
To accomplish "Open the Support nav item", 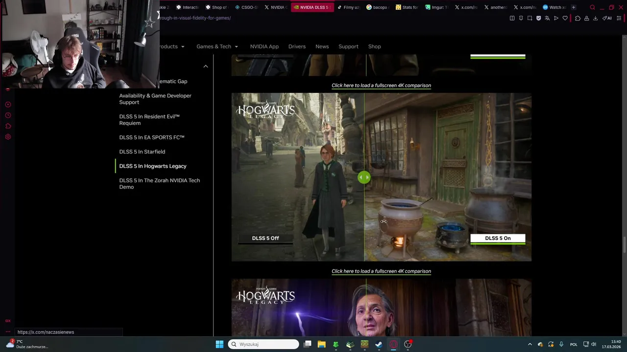I will (x=348, y=46).
